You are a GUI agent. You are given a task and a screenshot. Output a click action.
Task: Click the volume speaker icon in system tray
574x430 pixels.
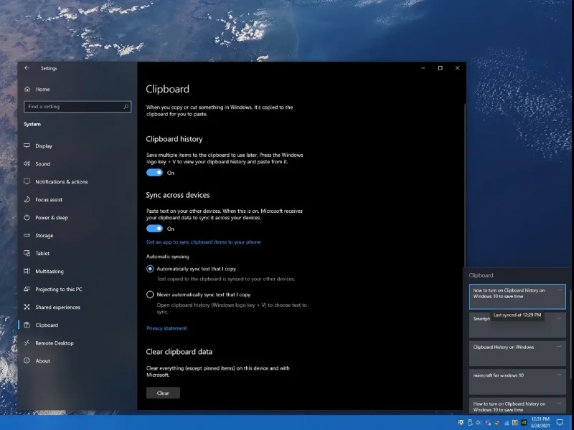479,423
